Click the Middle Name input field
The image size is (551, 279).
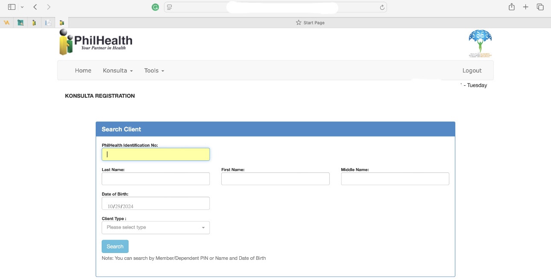395,179
